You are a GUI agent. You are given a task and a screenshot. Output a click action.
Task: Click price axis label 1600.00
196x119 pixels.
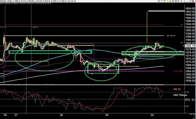(190, 15)
